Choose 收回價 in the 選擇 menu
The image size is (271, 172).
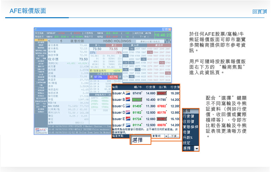tap(188, 121)
